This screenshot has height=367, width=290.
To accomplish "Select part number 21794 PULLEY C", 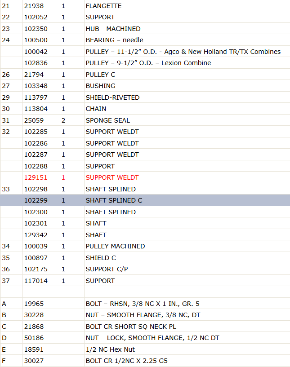I will pyautogui.click(x=34, y=75).
